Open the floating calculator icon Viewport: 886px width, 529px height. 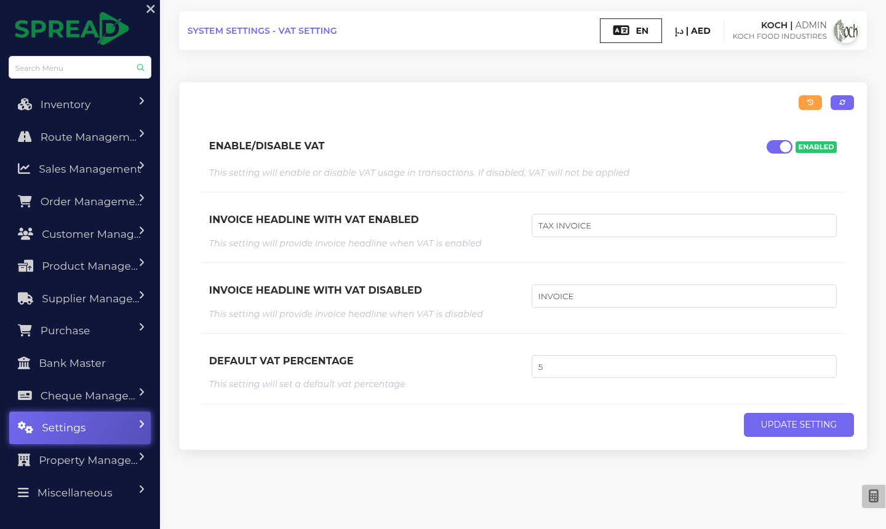click(x=874, y=496)
